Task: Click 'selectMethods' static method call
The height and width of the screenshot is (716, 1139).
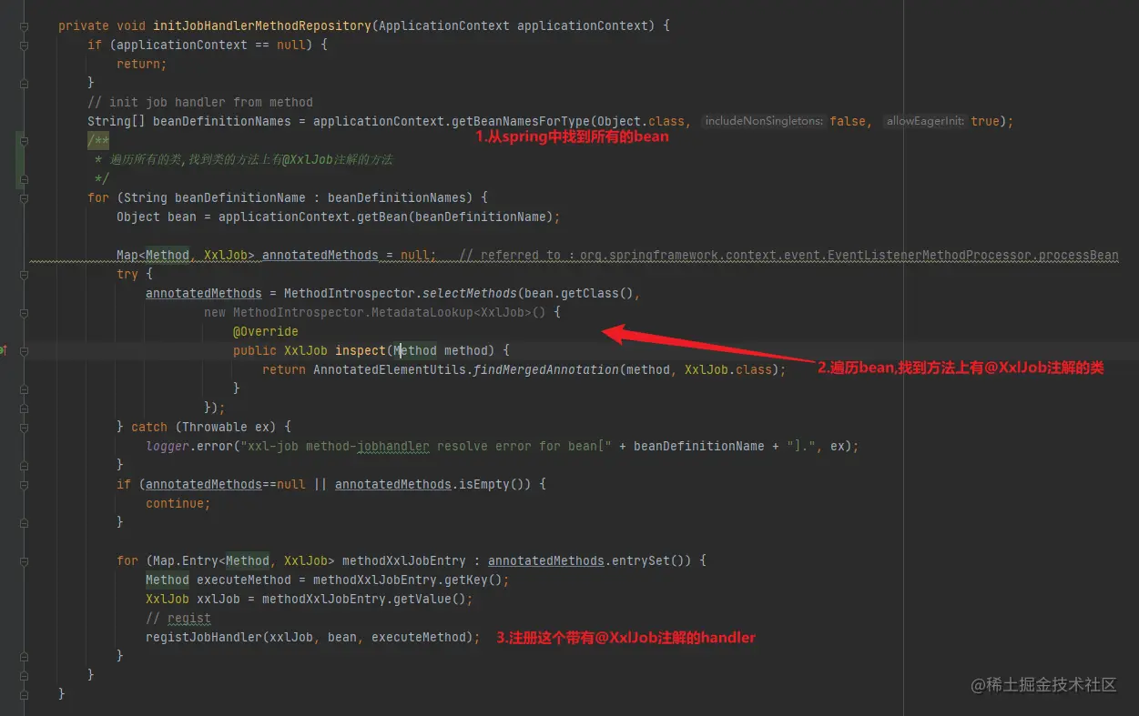Action: tap(470, 293)
